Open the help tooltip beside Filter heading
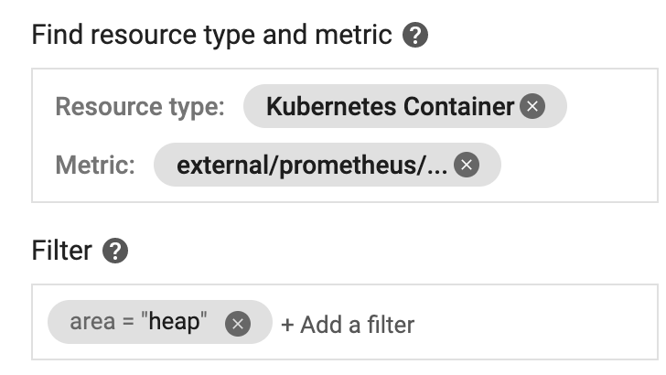The width and height of the screenshot is (666, 375). click(114, 251)
